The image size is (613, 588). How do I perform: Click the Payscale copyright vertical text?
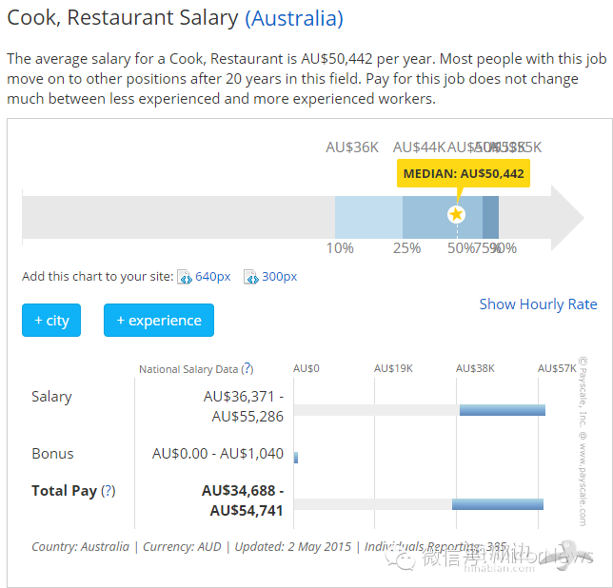coord(583,441)
